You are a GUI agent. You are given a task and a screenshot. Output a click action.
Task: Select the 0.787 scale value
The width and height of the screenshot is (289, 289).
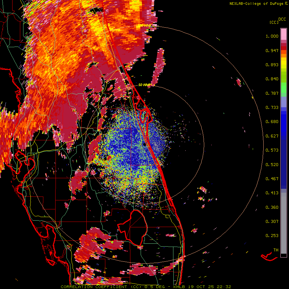(272, 93)
